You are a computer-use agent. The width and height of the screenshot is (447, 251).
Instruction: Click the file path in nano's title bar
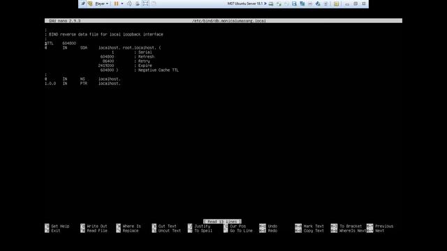(229, 21)
